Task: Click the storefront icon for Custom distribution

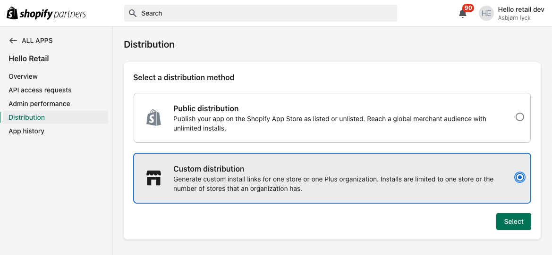Action: 153,178
